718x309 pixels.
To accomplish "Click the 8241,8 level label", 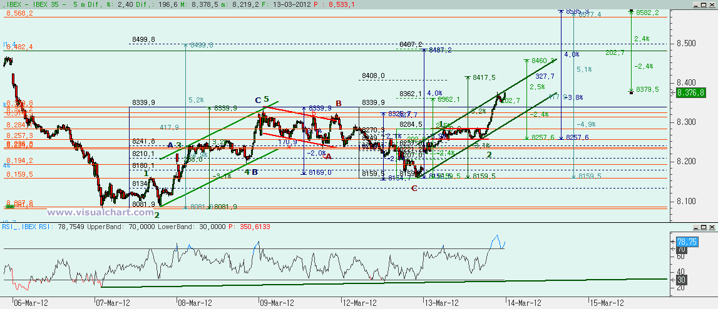I will [x=143, y=142].
